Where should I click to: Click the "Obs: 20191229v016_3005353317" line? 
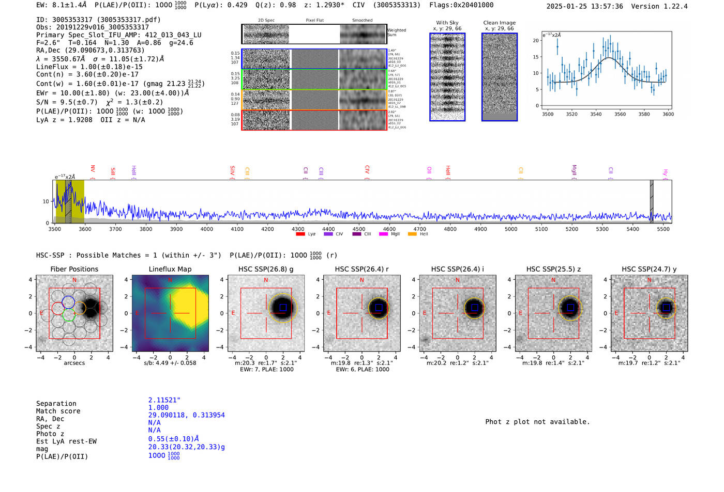(x=93, y=27)
